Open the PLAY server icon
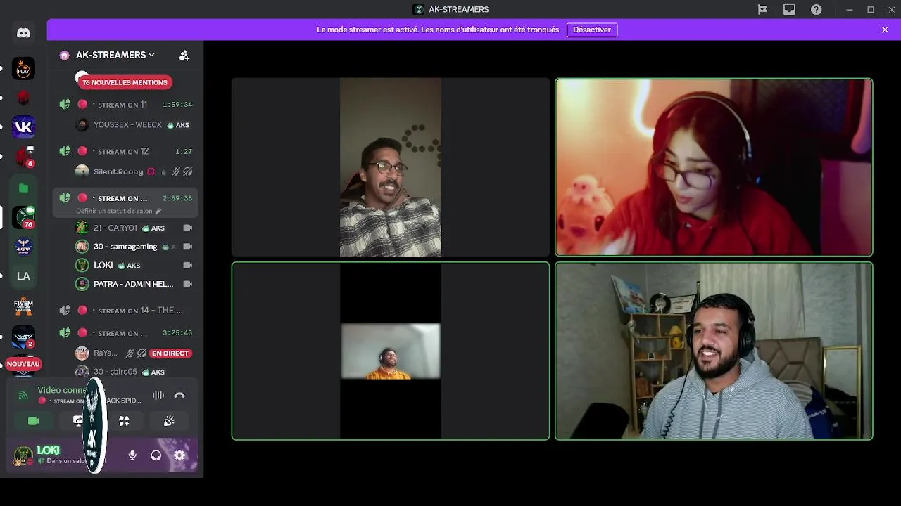The width and height of the screenshot is (901, 506). tap(23, 69)
